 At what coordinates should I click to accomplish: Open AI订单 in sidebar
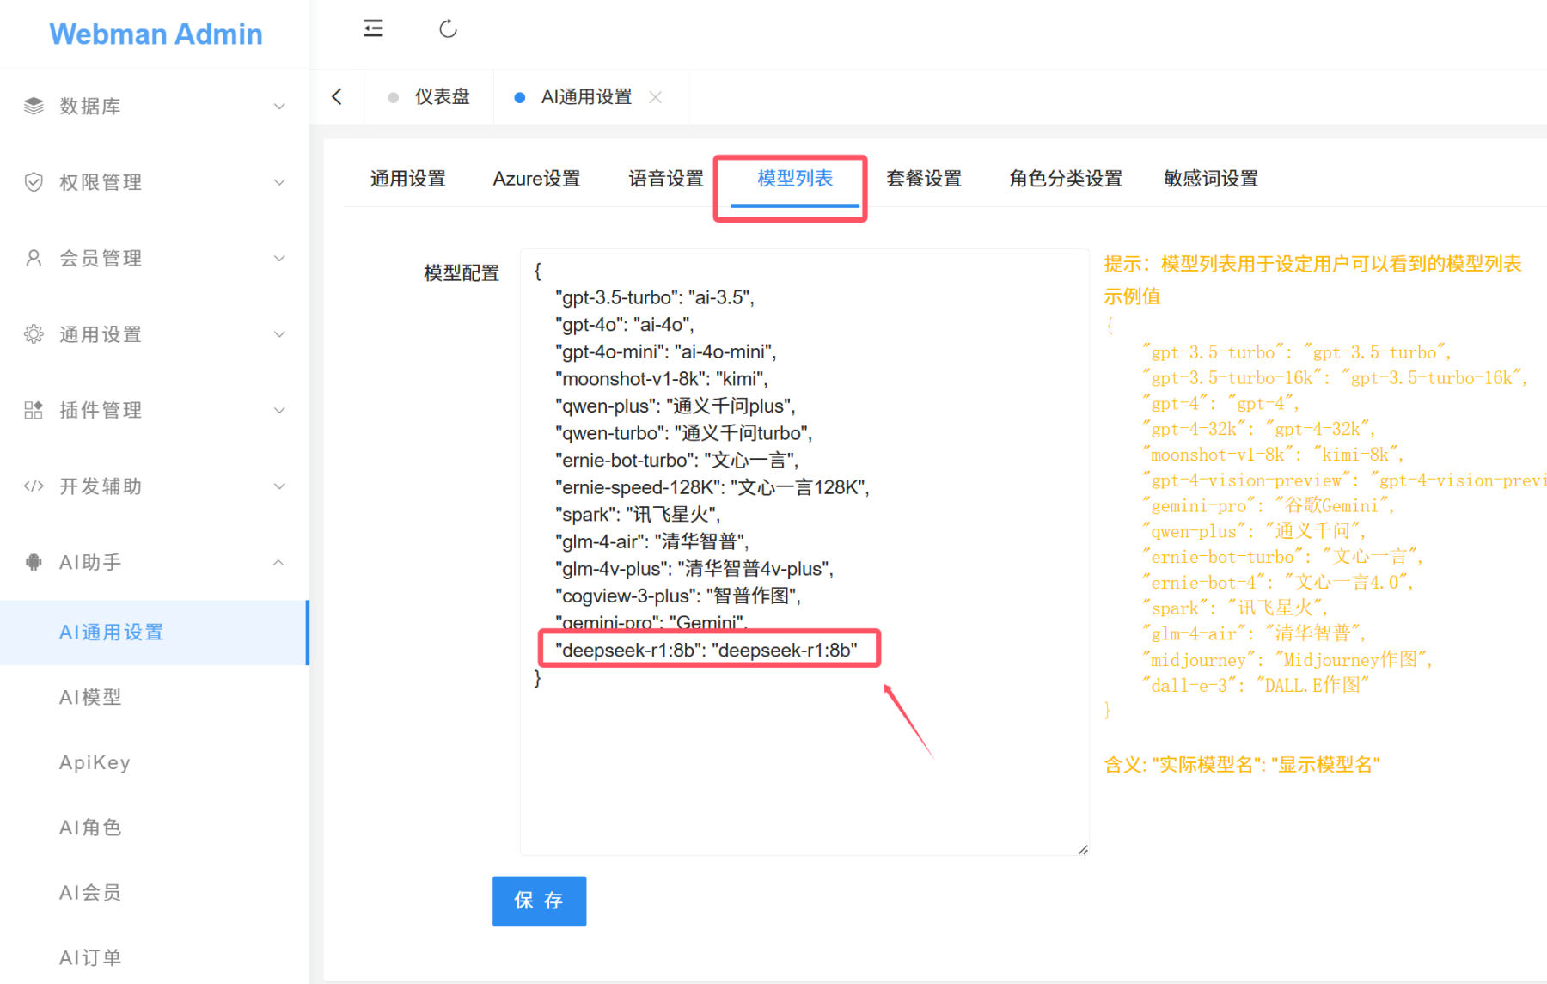(x=90, y=957)
